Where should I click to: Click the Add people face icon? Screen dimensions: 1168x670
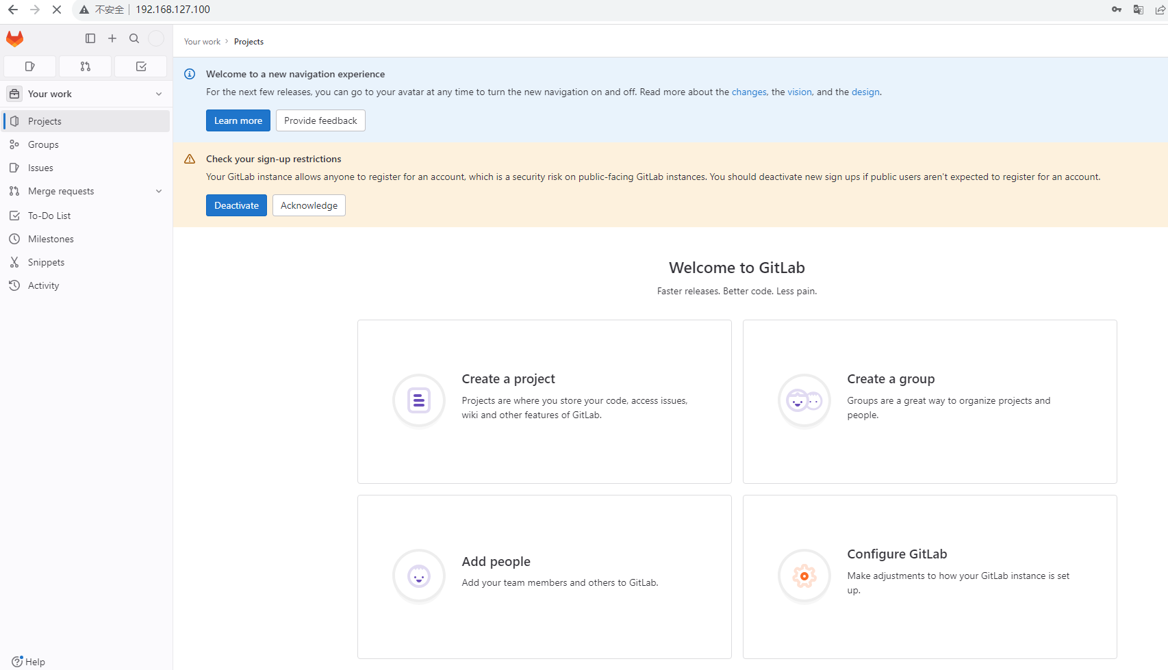[419, 576]
